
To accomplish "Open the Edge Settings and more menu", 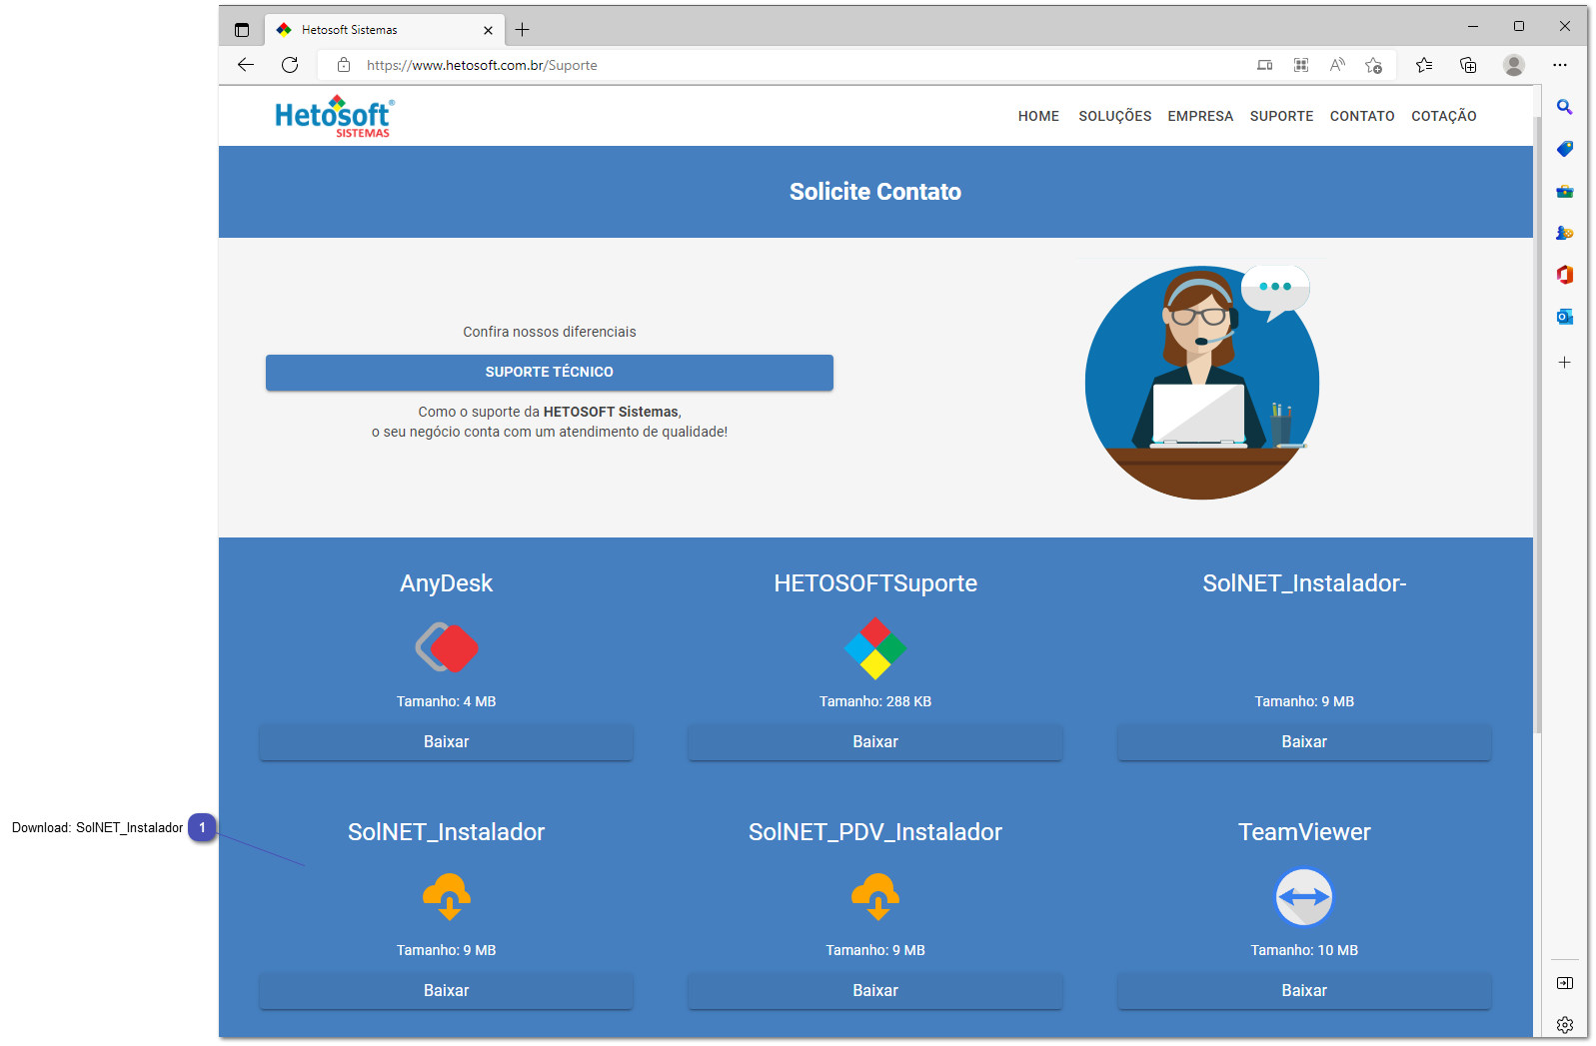I will tap(1560, 65).
